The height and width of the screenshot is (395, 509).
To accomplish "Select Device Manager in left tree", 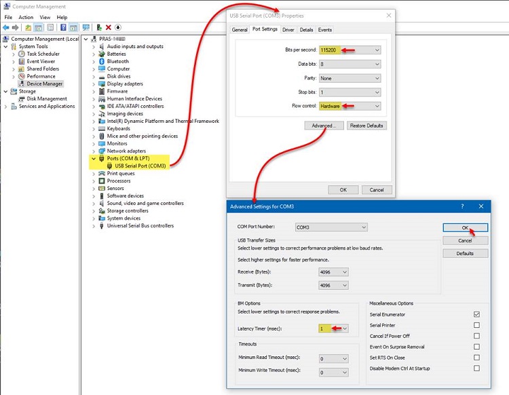I will [x=45, y=83].
